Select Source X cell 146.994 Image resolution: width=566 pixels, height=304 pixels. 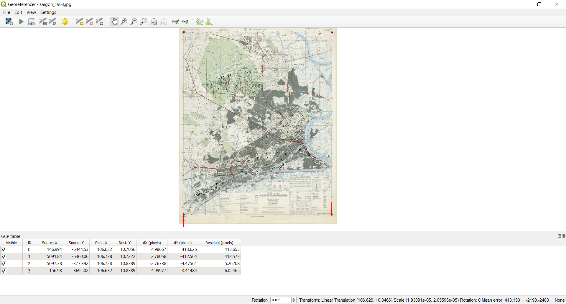click(x=50, y=249)
